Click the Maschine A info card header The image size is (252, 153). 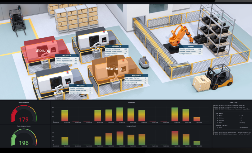point(67,56)
